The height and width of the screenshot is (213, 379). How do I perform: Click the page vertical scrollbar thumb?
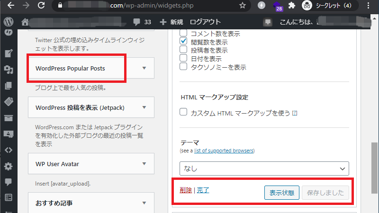[375, 168]
